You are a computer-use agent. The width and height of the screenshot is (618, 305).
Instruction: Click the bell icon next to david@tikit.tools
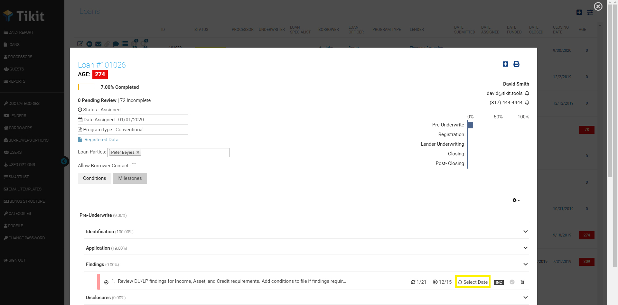click(527, 93)
